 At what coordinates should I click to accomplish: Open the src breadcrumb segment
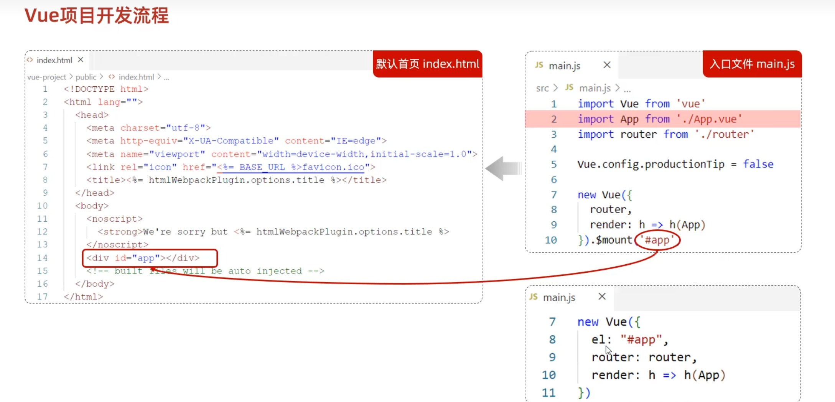click(542, 88)
